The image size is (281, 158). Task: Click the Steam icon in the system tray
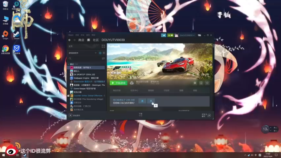[x=249, y=155]
